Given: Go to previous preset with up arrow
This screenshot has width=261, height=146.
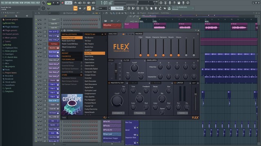Looking at the screenshot, I should 102,34.
